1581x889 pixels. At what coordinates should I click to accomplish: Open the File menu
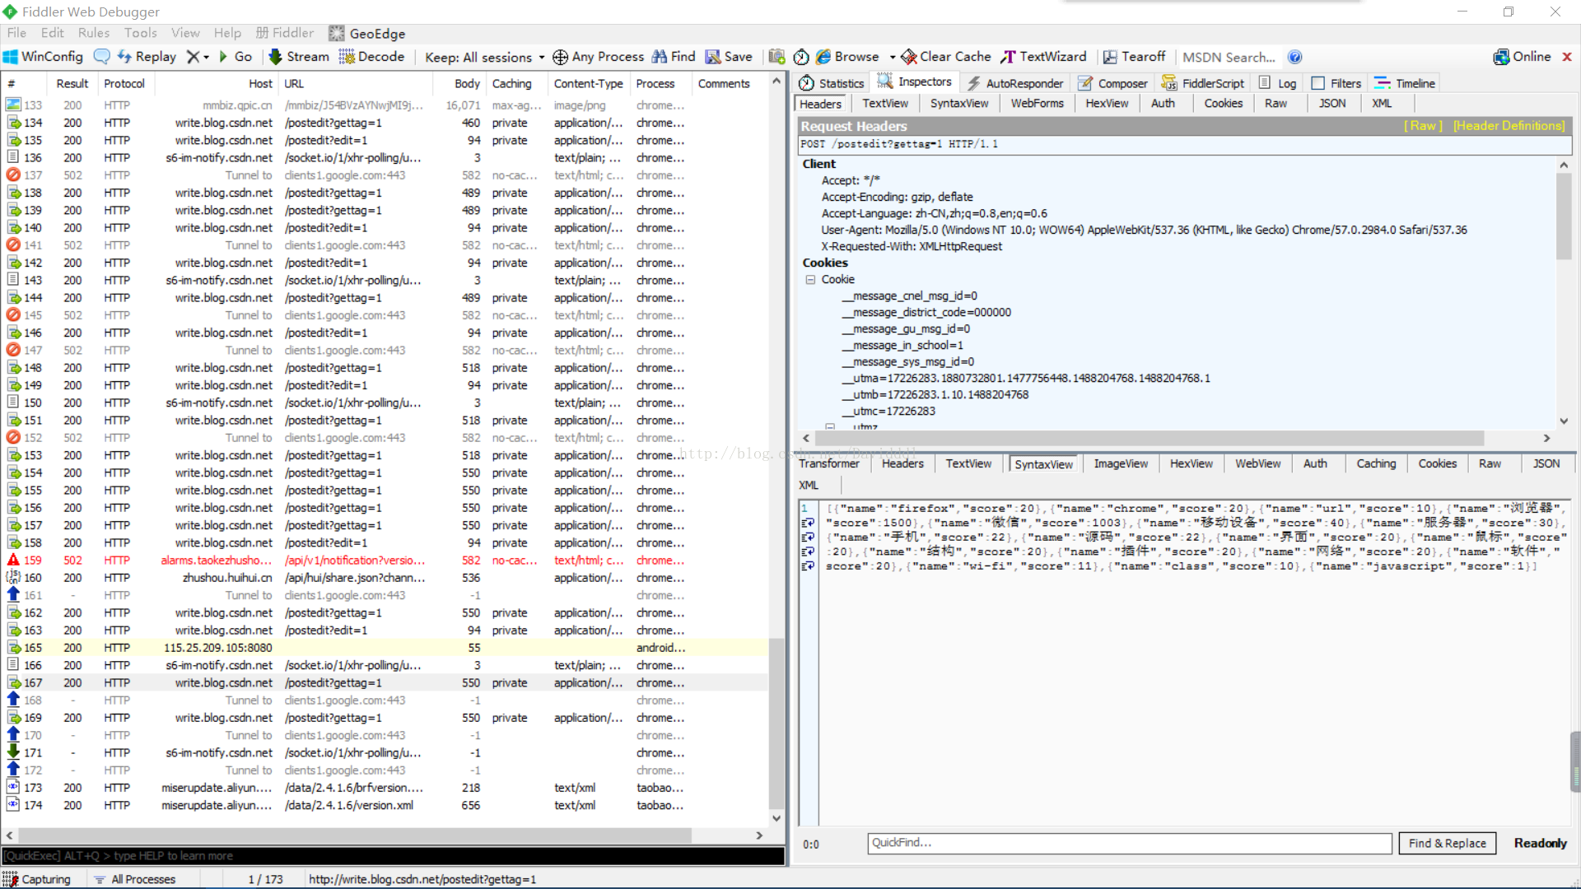click(x=16, y=33)
